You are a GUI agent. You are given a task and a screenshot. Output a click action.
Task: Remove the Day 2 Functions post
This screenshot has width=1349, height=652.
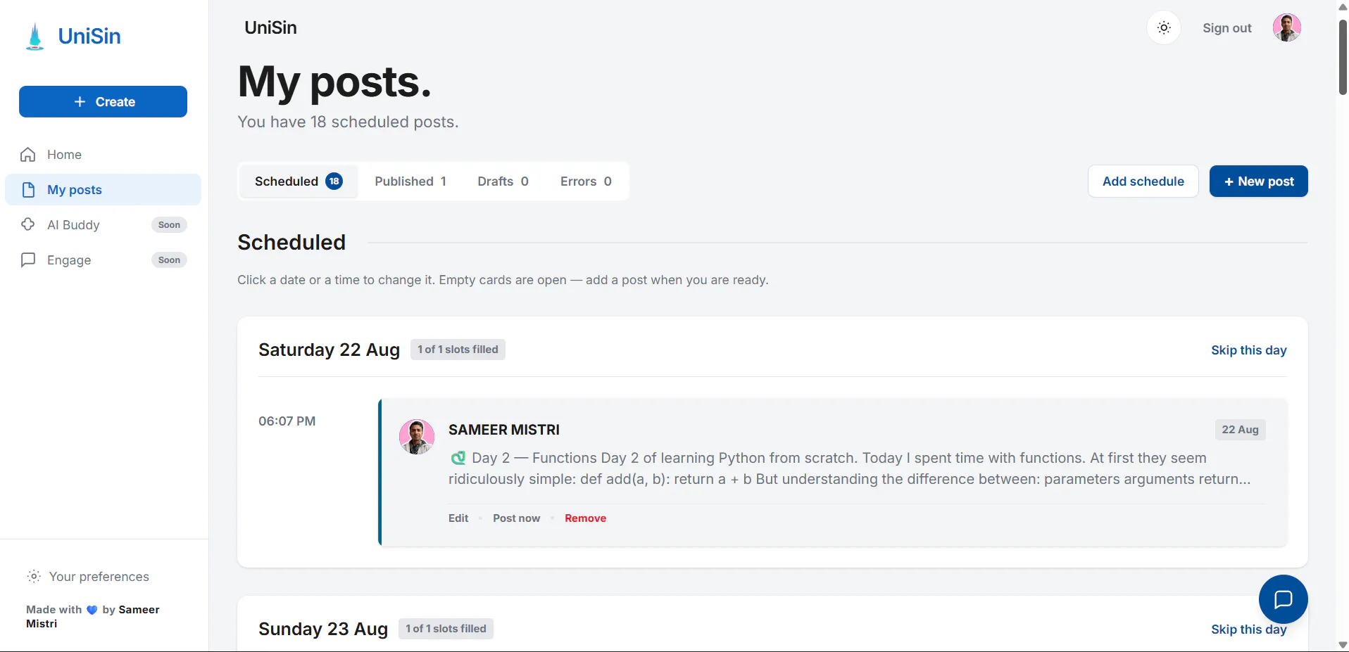(585, 518)
